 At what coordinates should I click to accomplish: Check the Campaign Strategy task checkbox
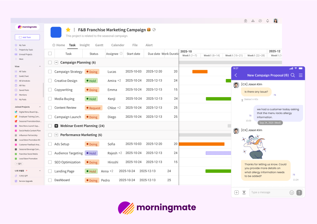point(50,72)
